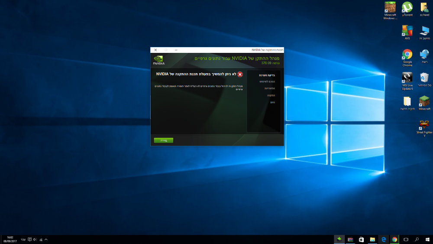Select the אפשרויות step in sidebar
Viewport: 433px width, 244px height.
(269, 88)
